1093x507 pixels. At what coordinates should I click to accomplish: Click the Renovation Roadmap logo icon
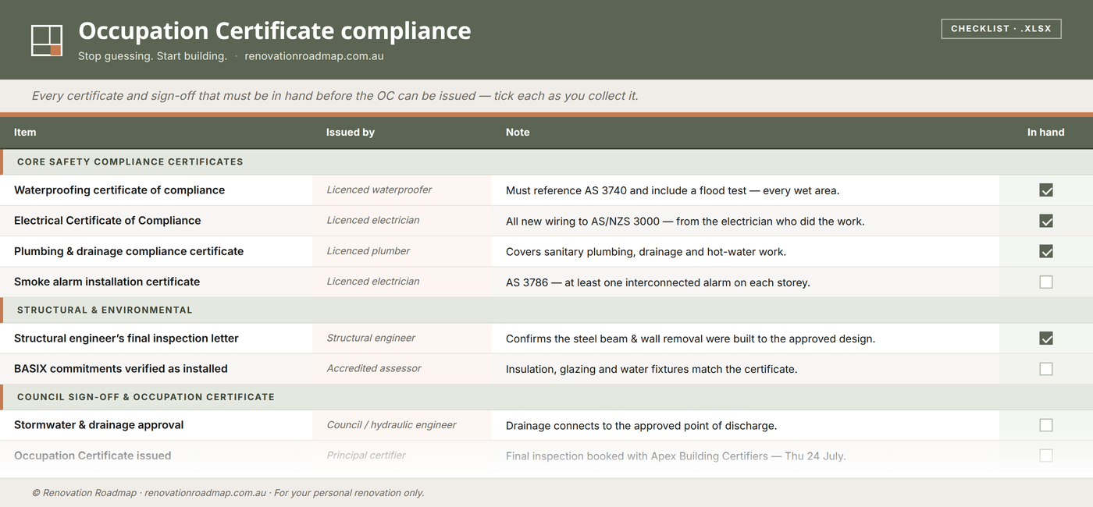(x=47, y=41)
